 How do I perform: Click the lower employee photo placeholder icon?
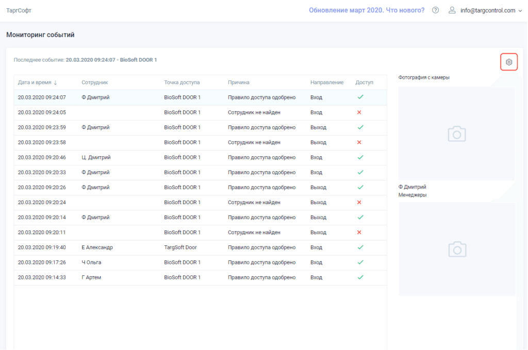456,249
